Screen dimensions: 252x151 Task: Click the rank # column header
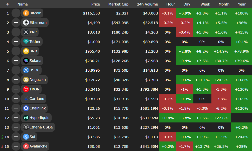[x=8, y=4]
